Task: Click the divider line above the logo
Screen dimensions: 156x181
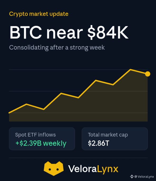Action: click(78, 158)
